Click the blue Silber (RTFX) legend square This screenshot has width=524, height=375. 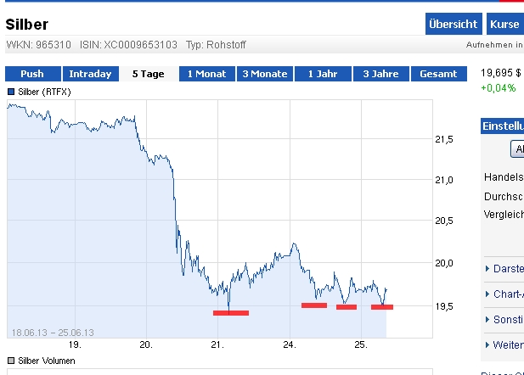(11, 91)
